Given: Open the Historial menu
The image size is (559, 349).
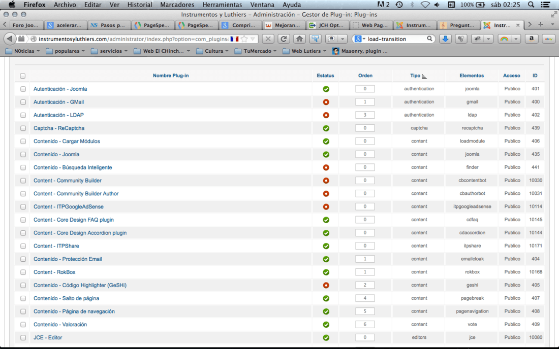Looking at the screenshot, I should 140,5.
